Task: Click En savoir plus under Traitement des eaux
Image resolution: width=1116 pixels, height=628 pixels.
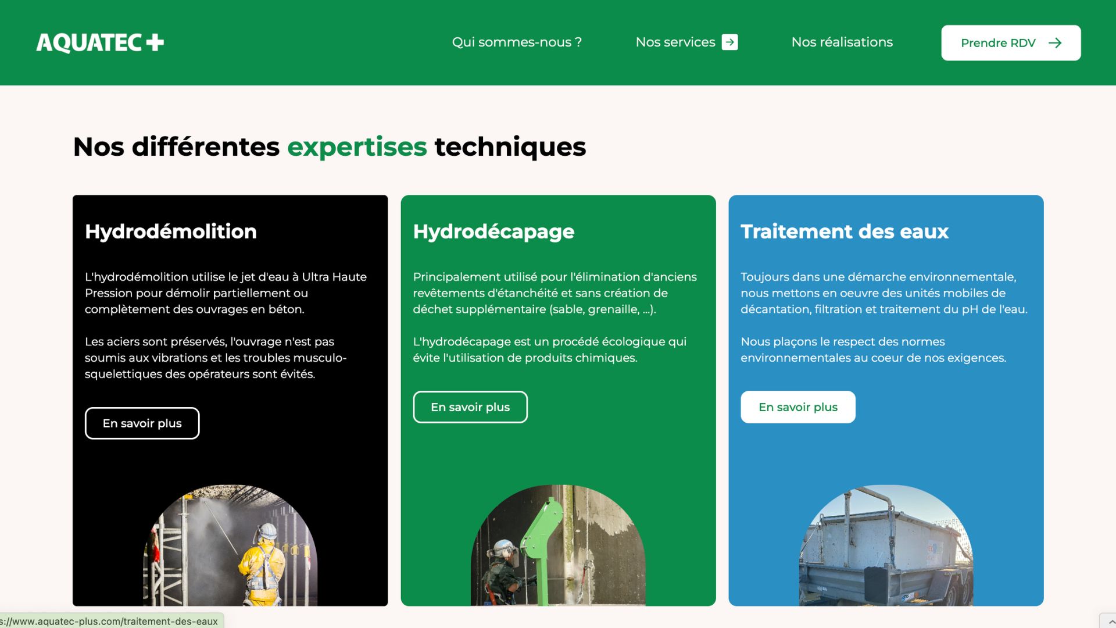Action: click(x=798, y=407)
